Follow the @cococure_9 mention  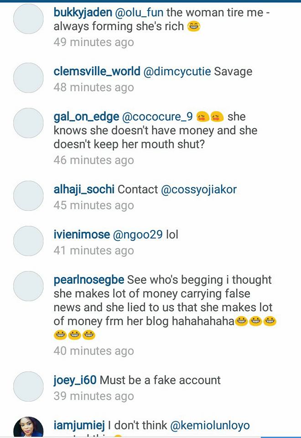pos(157,117)
